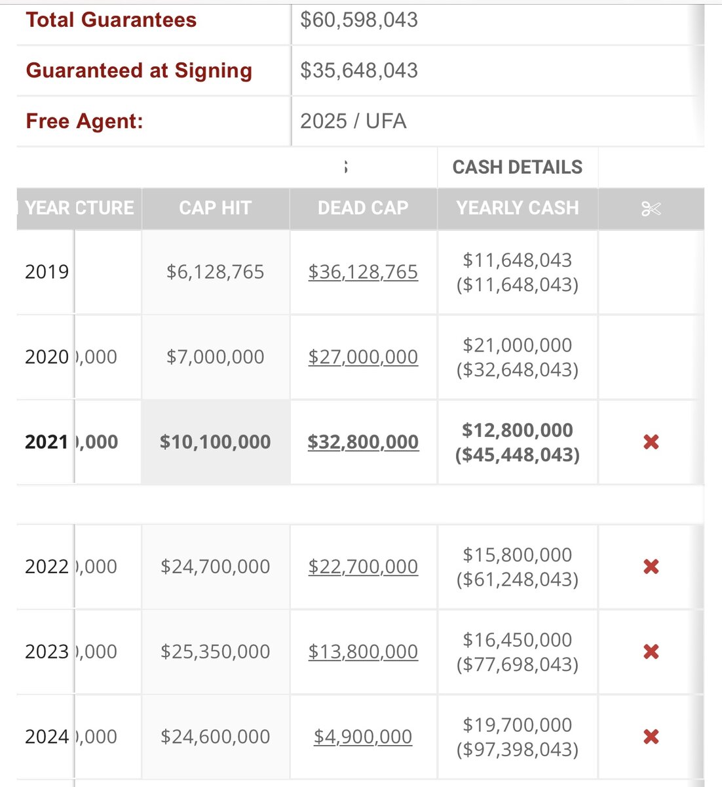Click the 2019 year row label
The width and height of the screenshot is (722, 787).
tap(47, 272)
